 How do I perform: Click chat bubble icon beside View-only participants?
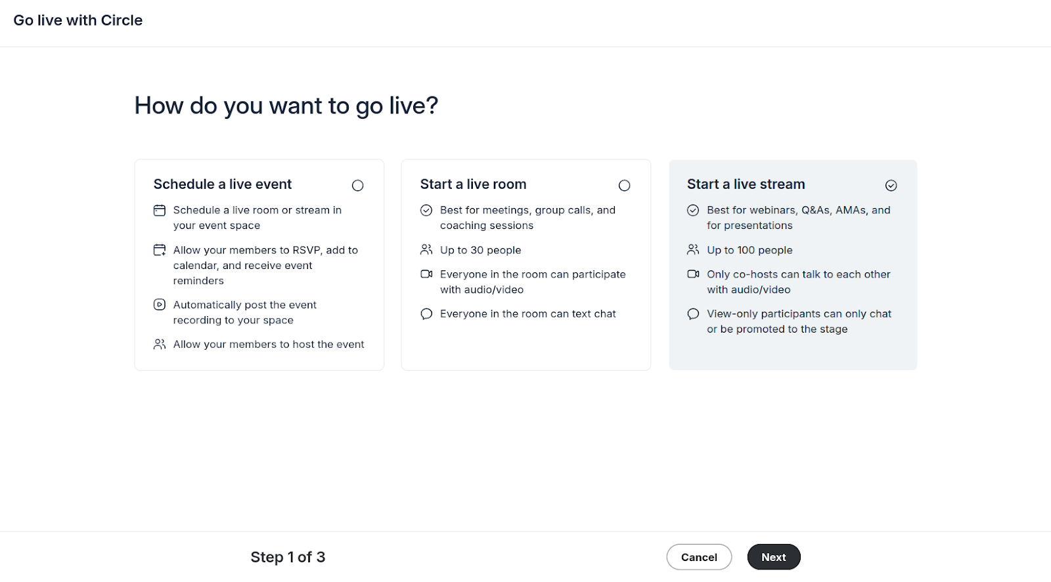coord(693,314)
